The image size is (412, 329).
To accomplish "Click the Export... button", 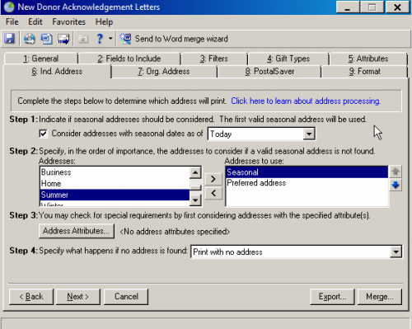I will point(332,297).
